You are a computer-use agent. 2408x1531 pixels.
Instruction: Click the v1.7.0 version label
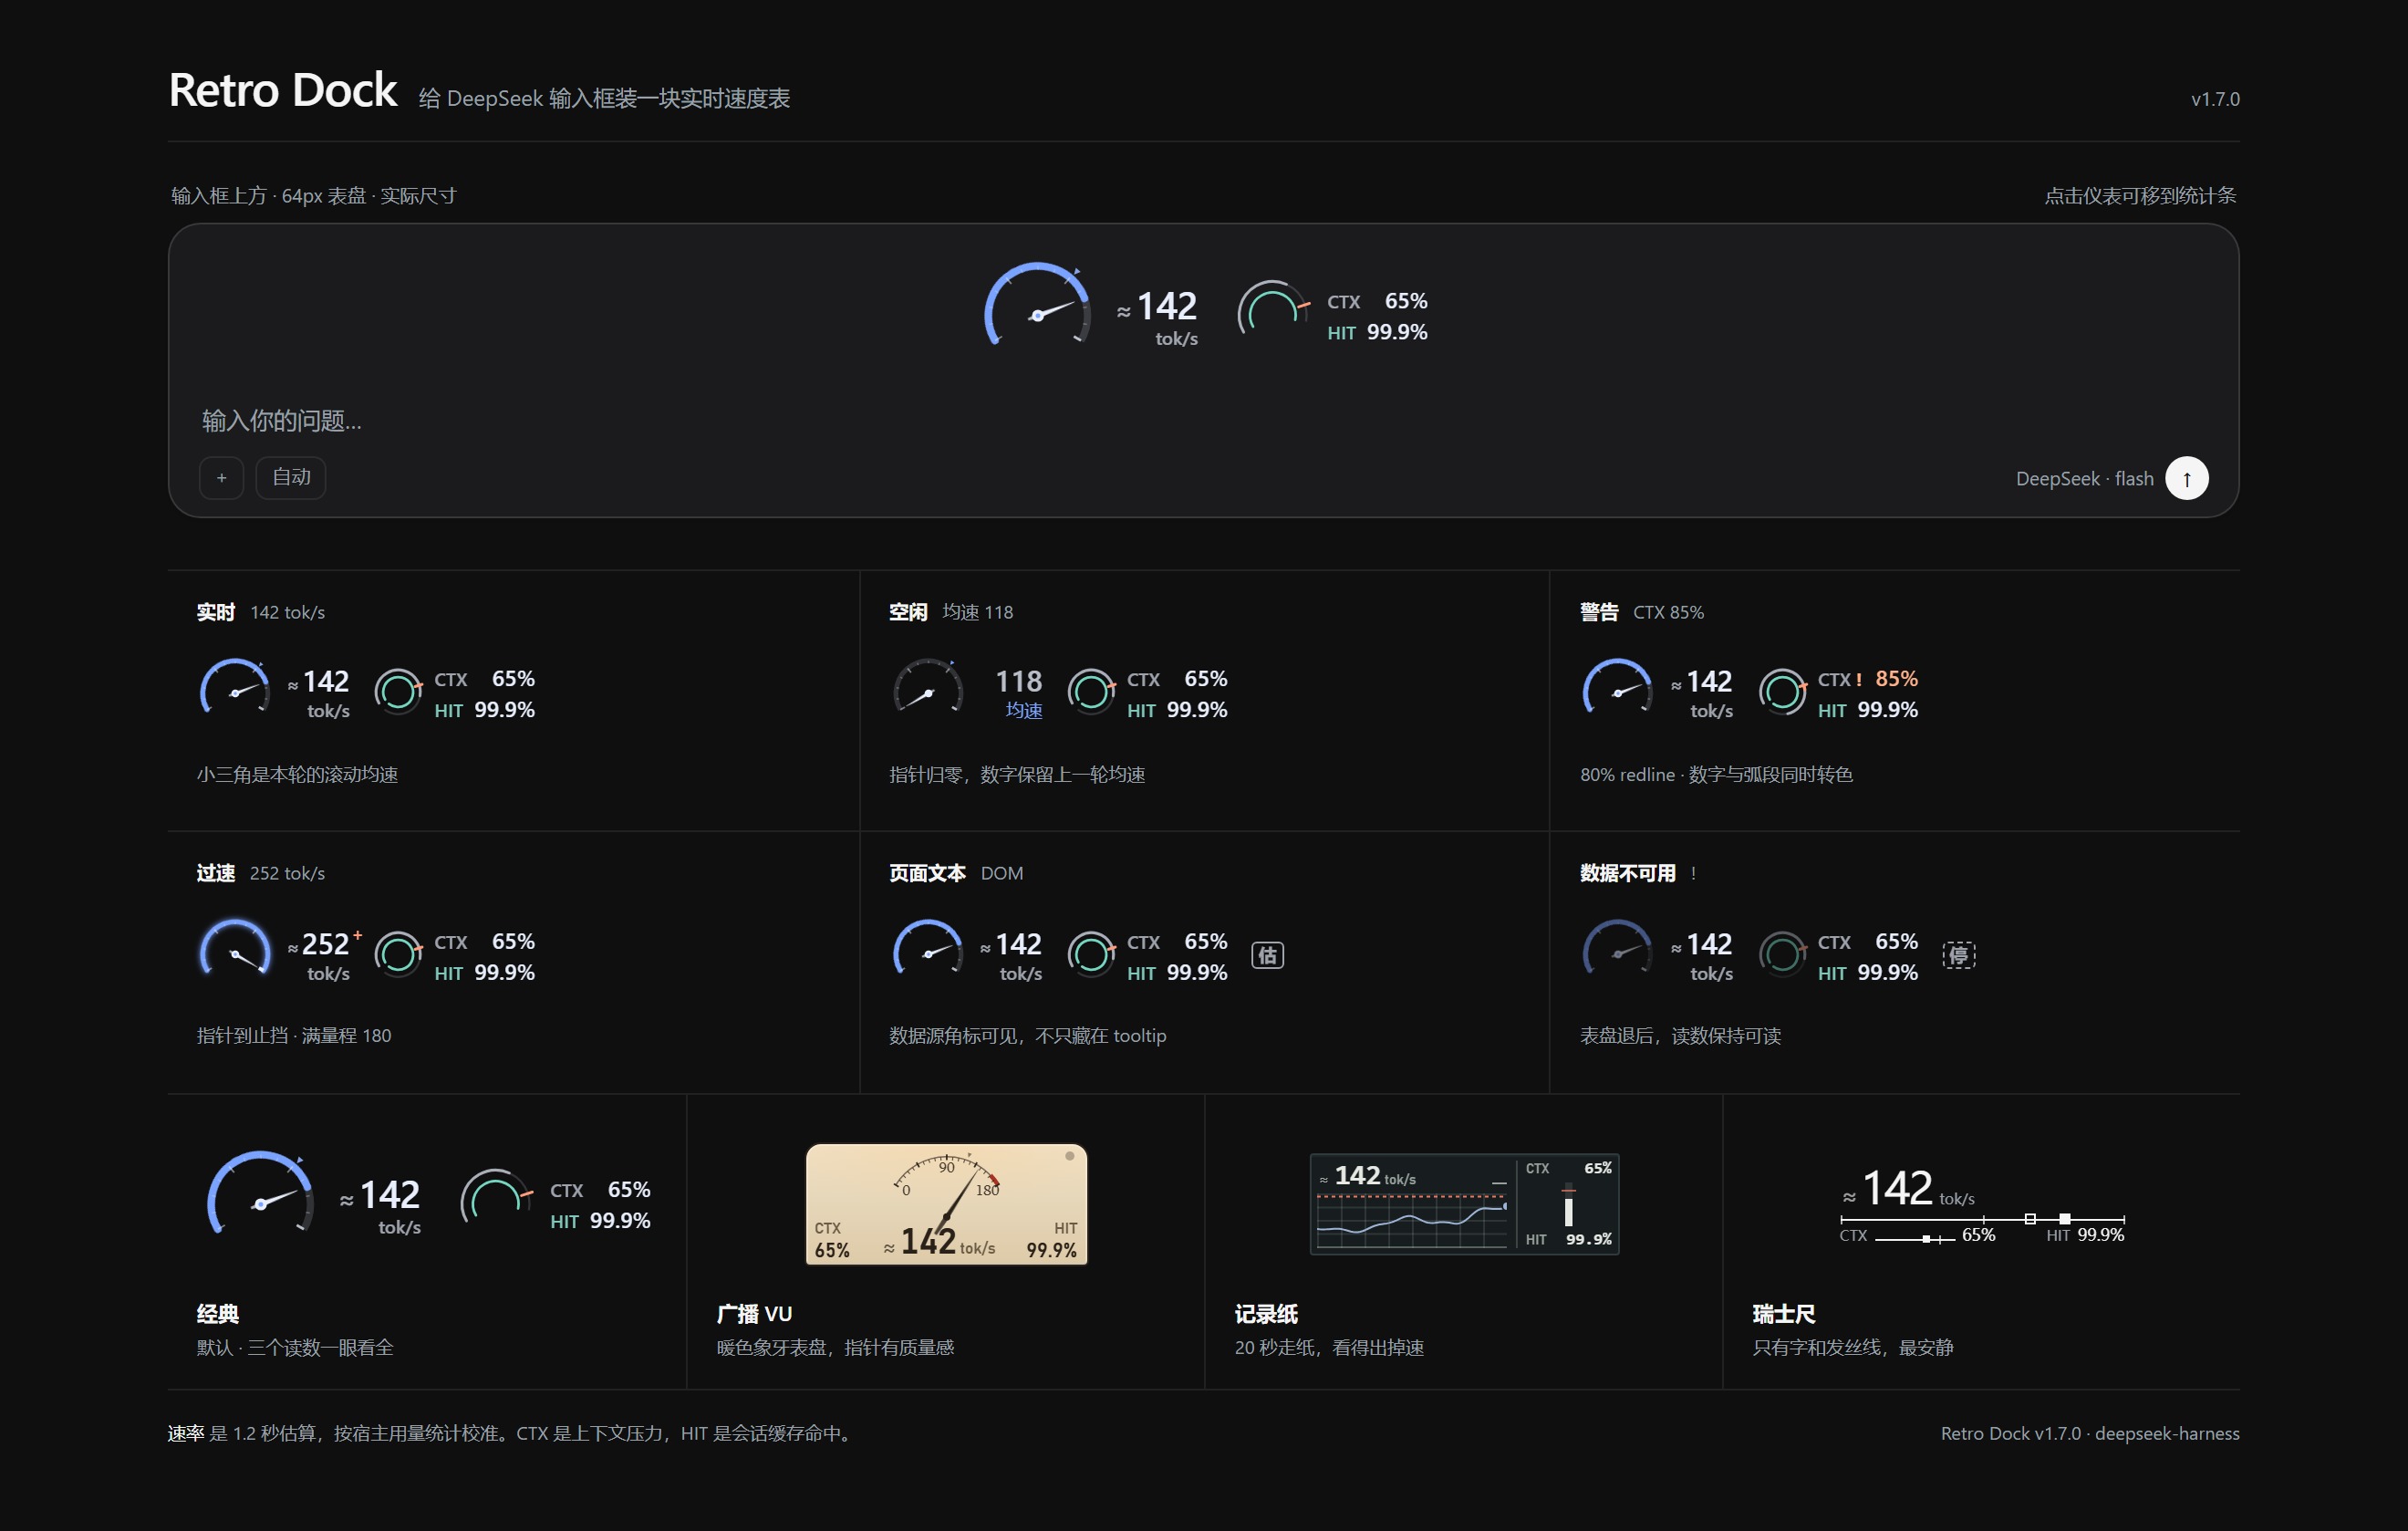tap(2215, 99)
